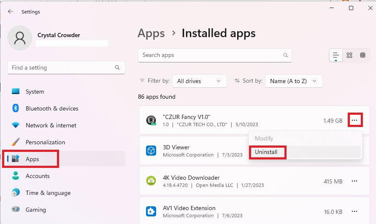This screenshot has width=376, height=224.
Task: Click the AV1 Video Extension app name
Action: tap(189, 208)
